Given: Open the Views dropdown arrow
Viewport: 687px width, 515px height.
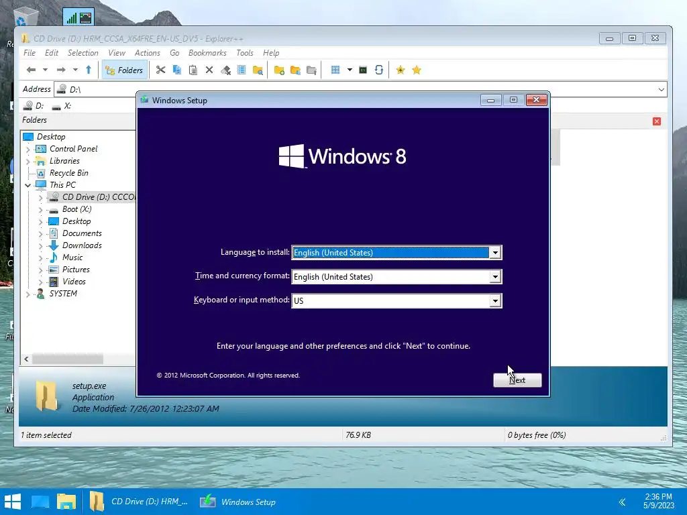Looking at the screenshot, I should [x=350, y=70].
